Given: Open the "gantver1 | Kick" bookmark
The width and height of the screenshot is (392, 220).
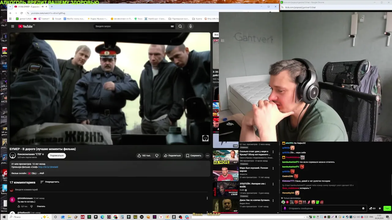Looking at the screenshot, I should [x=24, y=19].
